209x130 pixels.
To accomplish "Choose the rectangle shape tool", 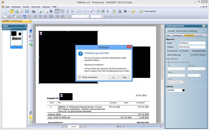I will (x=79, y=12).
